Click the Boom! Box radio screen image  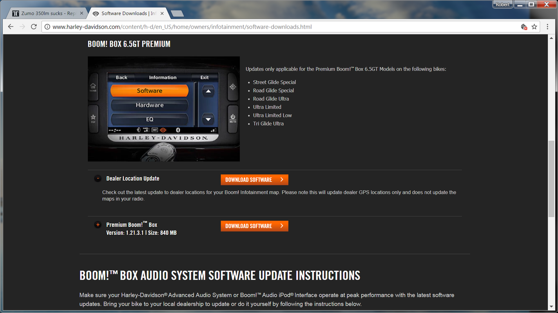coord(164,109)
